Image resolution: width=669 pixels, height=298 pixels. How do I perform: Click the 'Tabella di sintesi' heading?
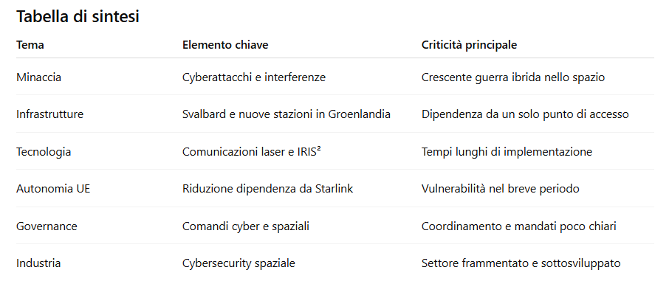coord(78,18)
